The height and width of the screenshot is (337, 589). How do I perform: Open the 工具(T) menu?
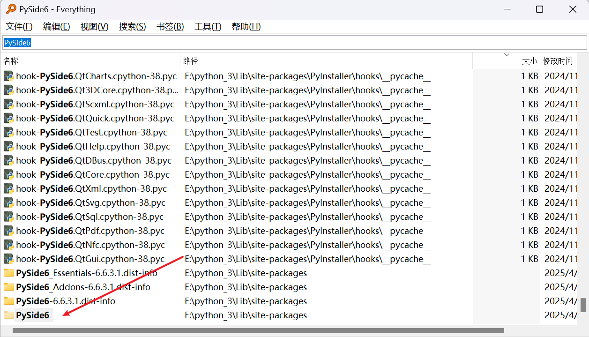(208, 27)
